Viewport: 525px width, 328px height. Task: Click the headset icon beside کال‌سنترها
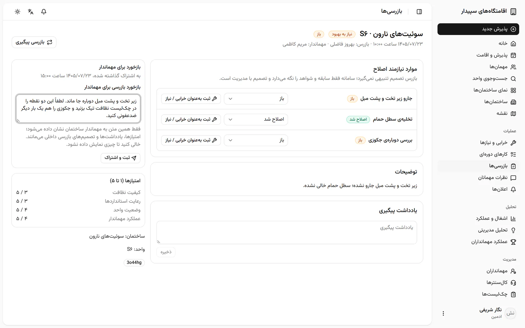(x=513, y=283)
